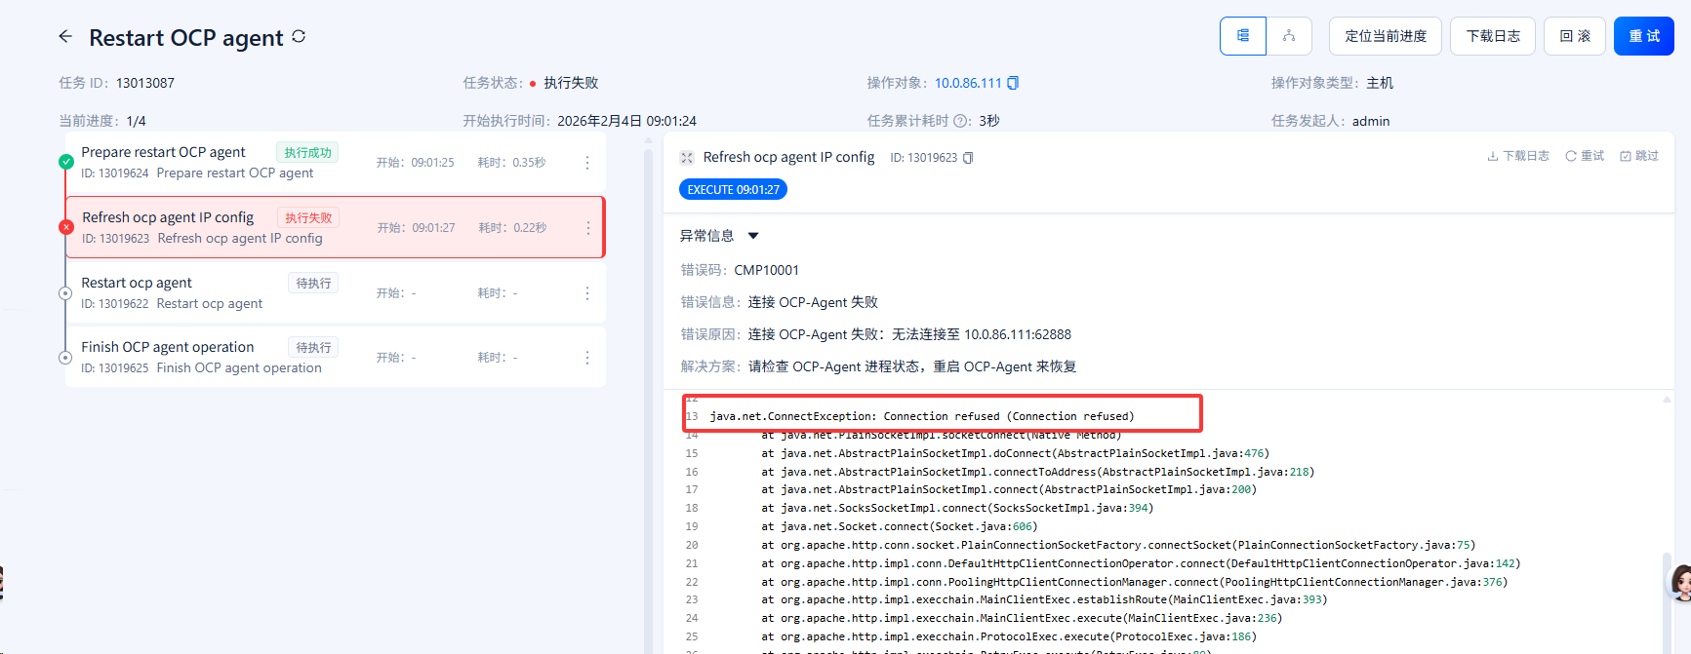Collapse the 异常信息 section
This screenshot has height=654, width=1691.
(752, 236)
